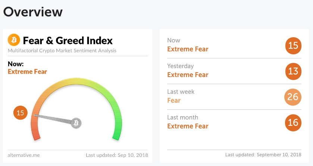
Task: Click the orange 15 badge beside gauge
Action: pos(21,113)
